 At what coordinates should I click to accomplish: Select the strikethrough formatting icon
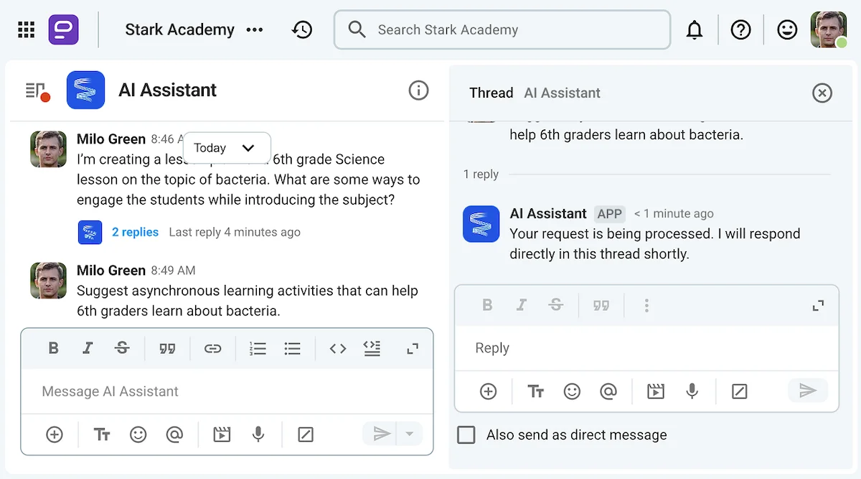(x=122, y=348)
